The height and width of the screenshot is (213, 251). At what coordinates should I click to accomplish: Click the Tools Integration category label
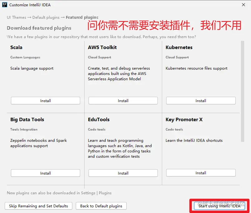pos(24,129)
